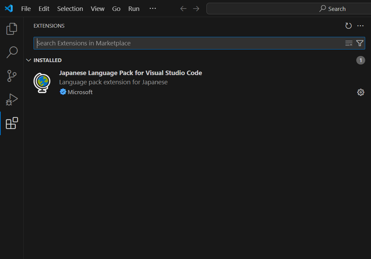This screenshot has height=259, width=371.
Task: Open the View menu
Action: [98, 9]
